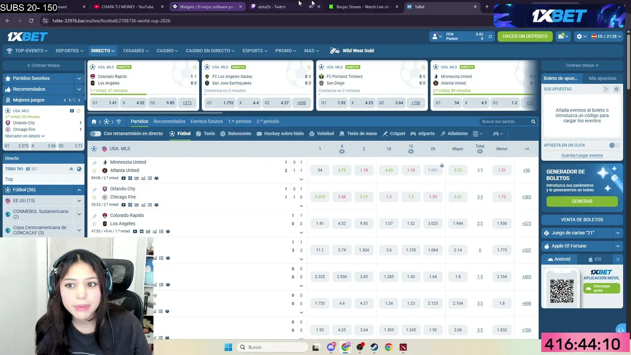Go to home via breadcrumb house icon
Viewport: 631px width, 355px height.
[x=94, y=121]
